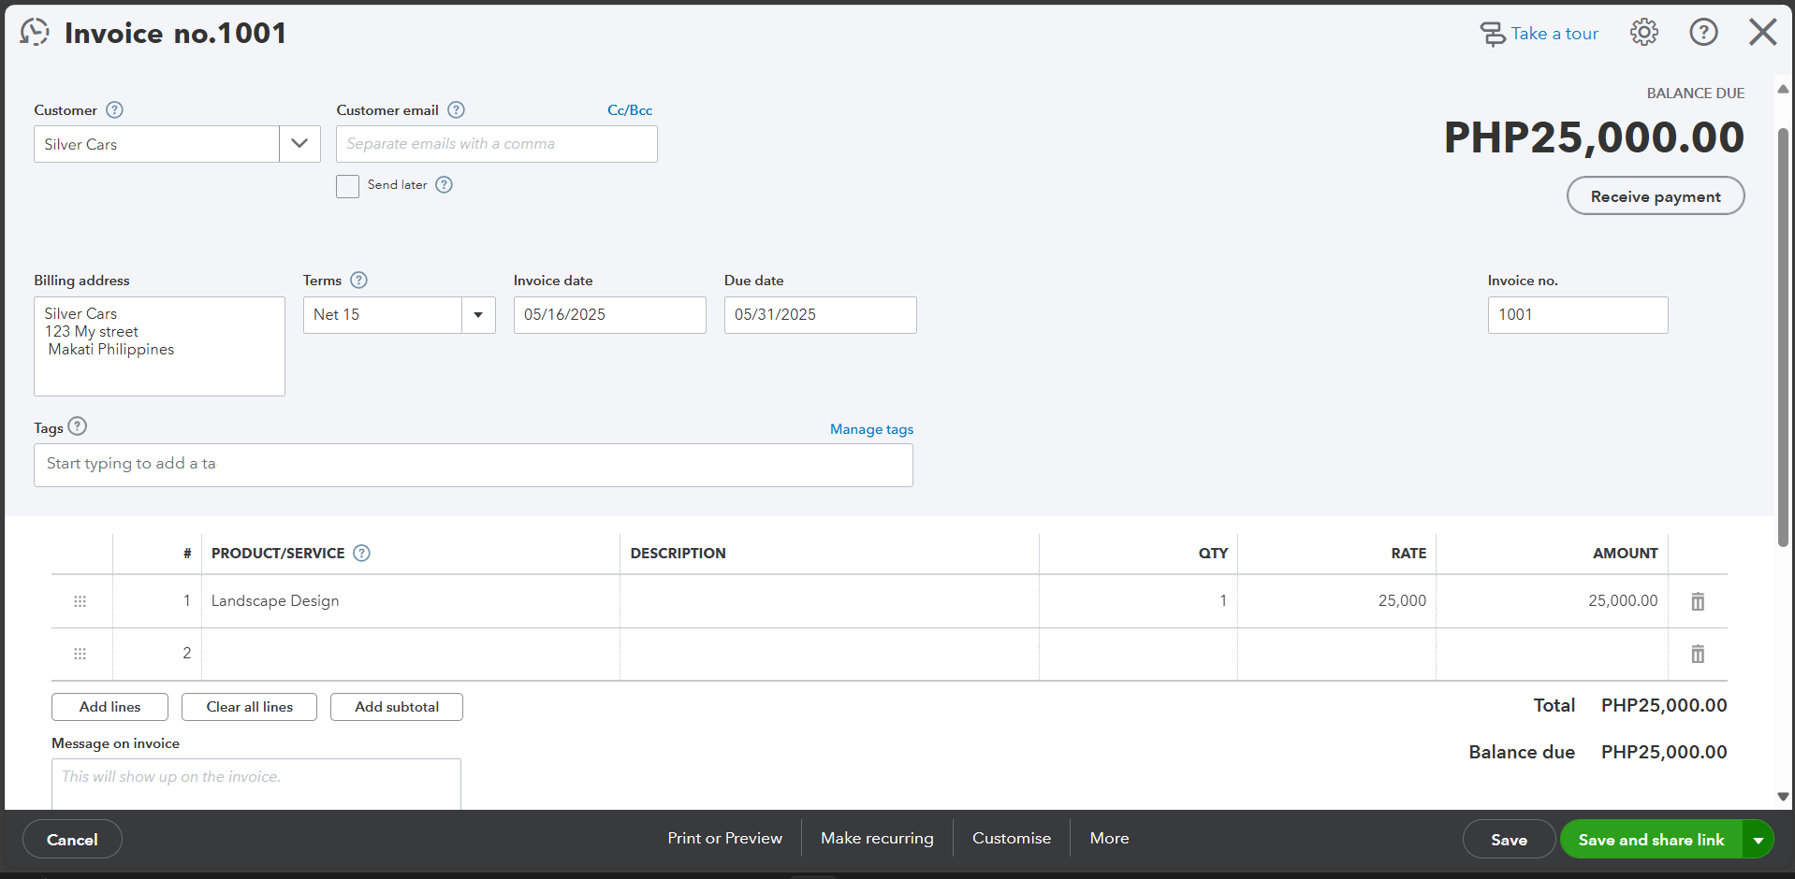Screen dimensions: 1795x879
Task: Click the Tags info icon
Action: (78, 426)
